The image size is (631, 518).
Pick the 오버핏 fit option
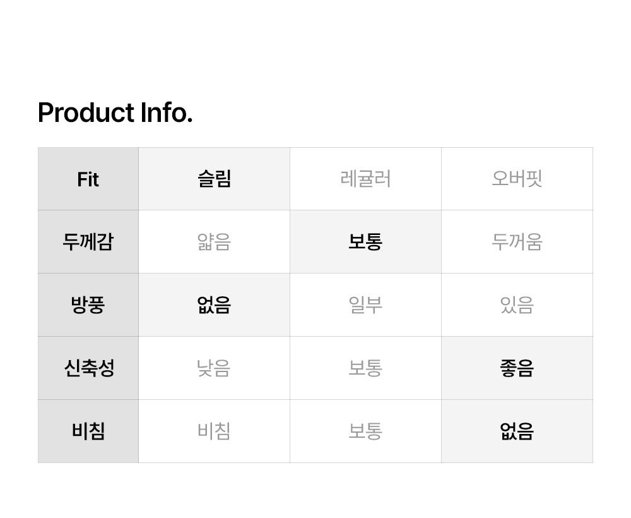[x=517, y=179]
